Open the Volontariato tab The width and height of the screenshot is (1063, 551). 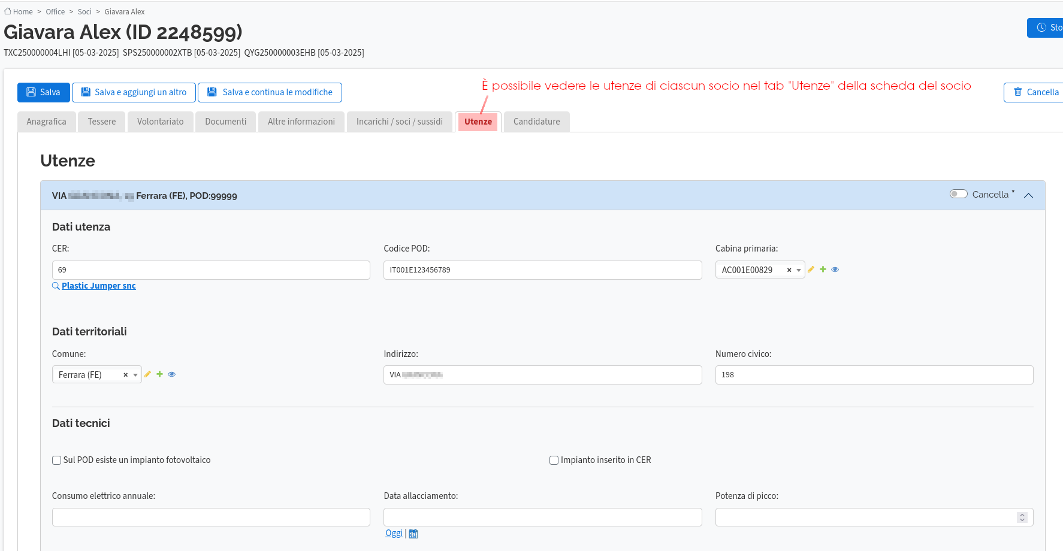[x=161, y=122]
